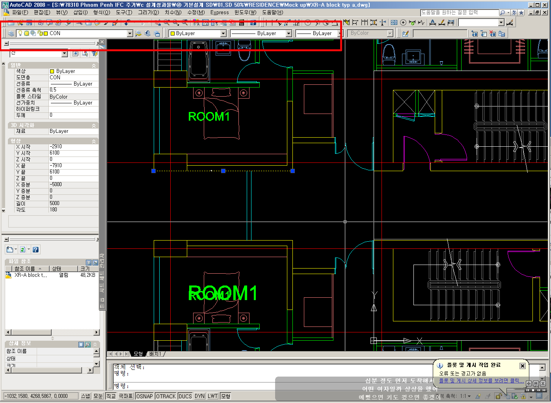Open help icon in references palette
Image resolution: width=551 pixels, height=403 pixels.
(35, 250)
